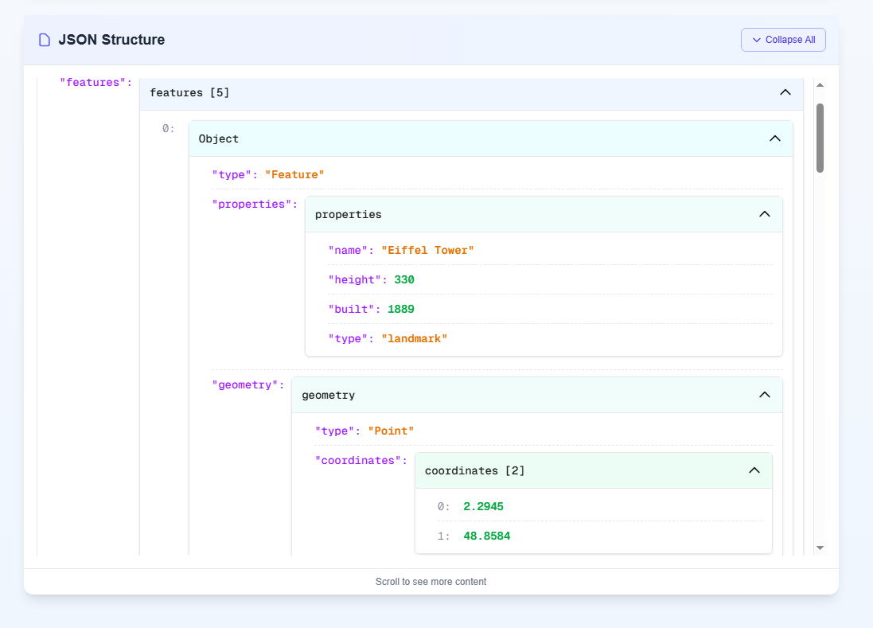Screen dimensions: 873x628
Task: Click the properties header label
Action: click(348, 215)
